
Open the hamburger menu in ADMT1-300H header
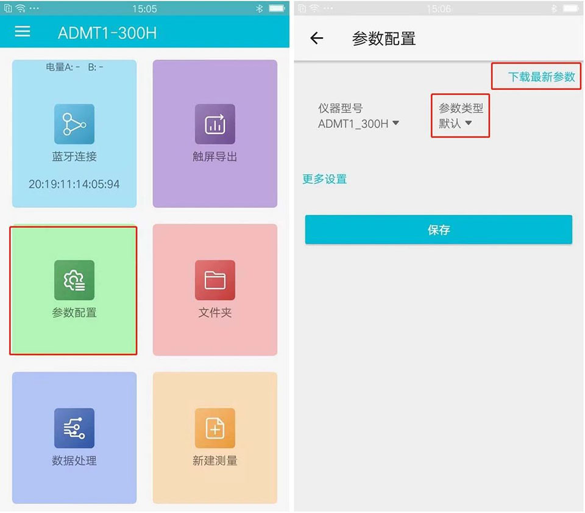(x=23, y=32)
